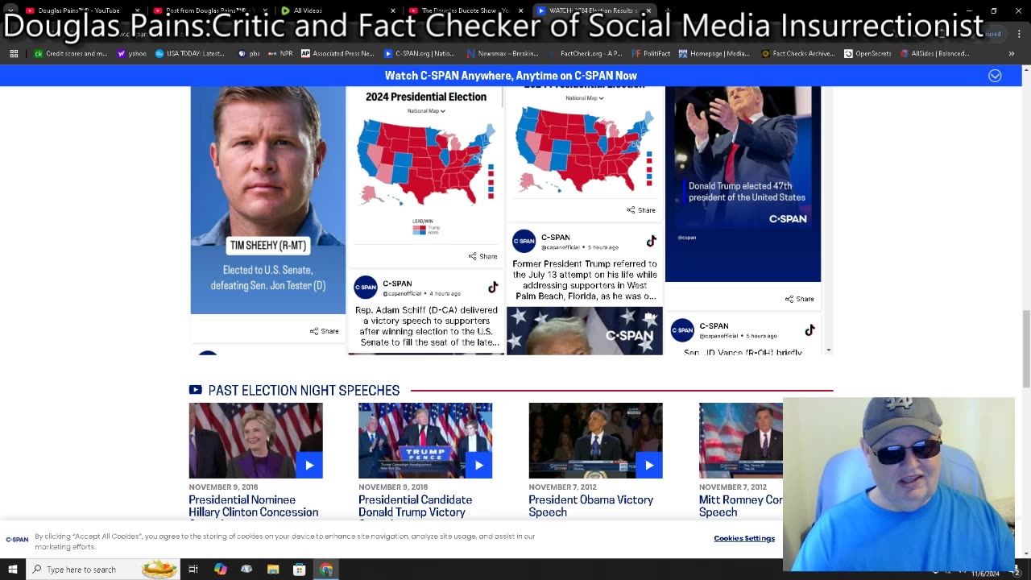This screenshot has width=1031, height=580.
Task: Click the page vertical scrollbar thumb
Action: pos(1026,349)
